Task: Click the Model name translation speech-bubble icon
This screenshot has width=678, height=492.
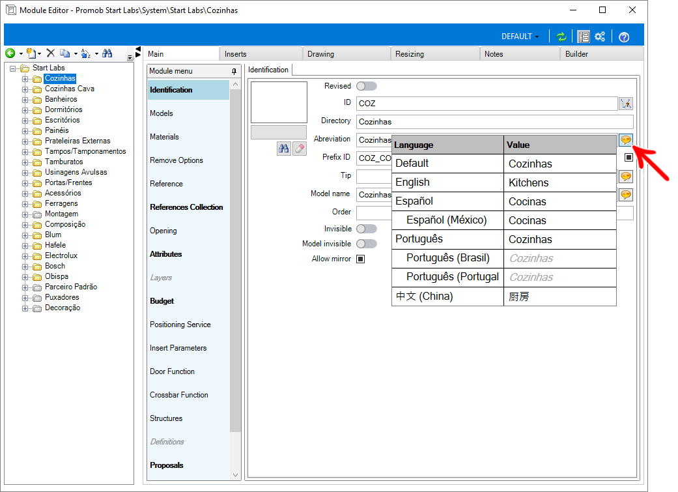Action: click(x=626, y=195)
